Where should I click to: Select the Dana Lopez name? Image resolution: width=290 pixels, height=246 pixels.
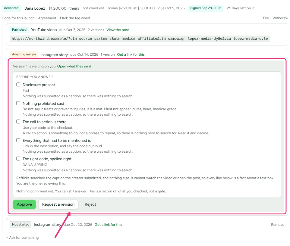point(35,8)
